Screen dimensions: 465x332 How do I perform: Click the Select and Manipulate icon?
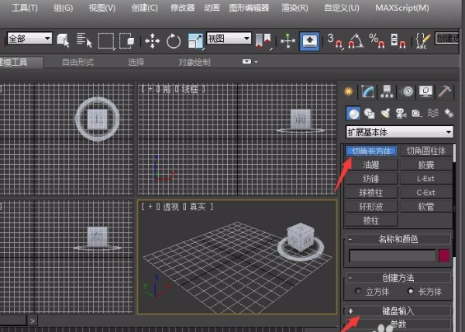[x=288, y=41]
